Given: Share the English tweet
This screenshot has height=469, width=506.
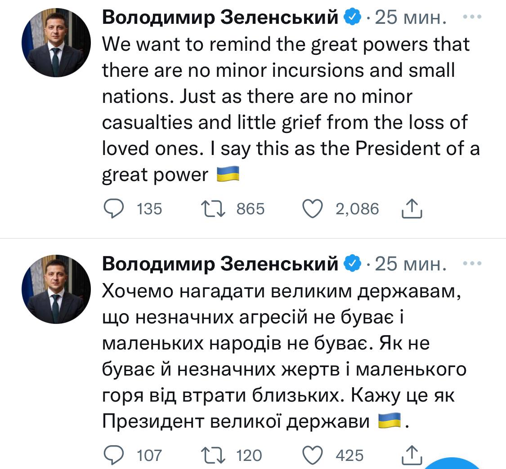Looking at the screenshot, I should [x=411, y=209].
